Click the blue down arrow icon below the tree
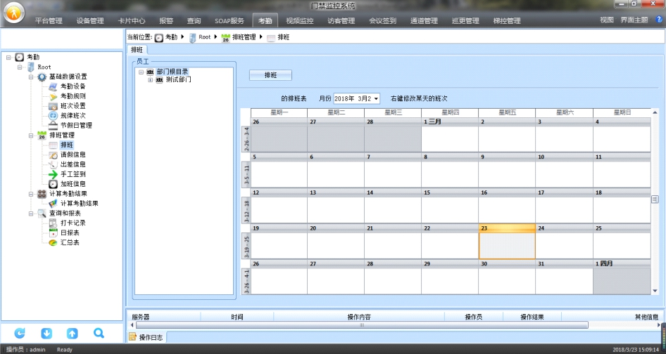The height and width of the screenshot is (354, 666). click(46, 333)
